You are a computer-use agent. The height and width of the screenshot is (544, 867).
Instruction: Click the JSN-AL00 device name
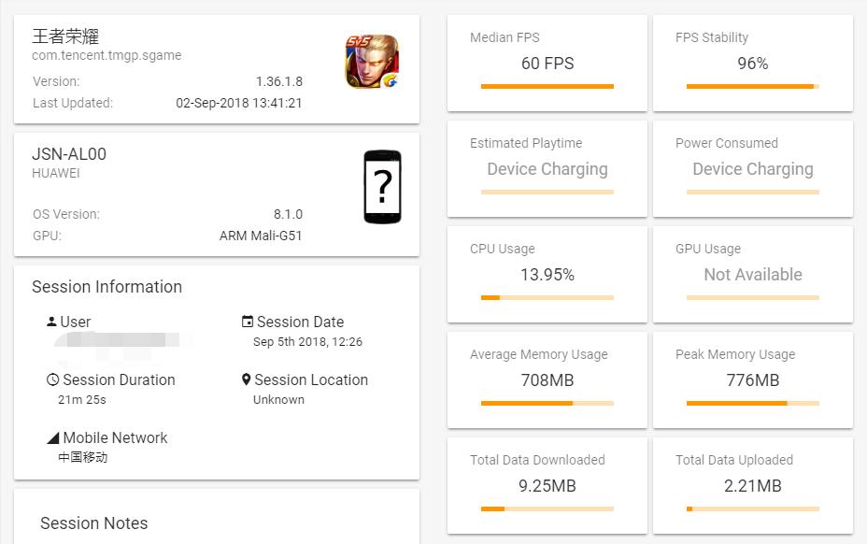[x=69, y=154]
